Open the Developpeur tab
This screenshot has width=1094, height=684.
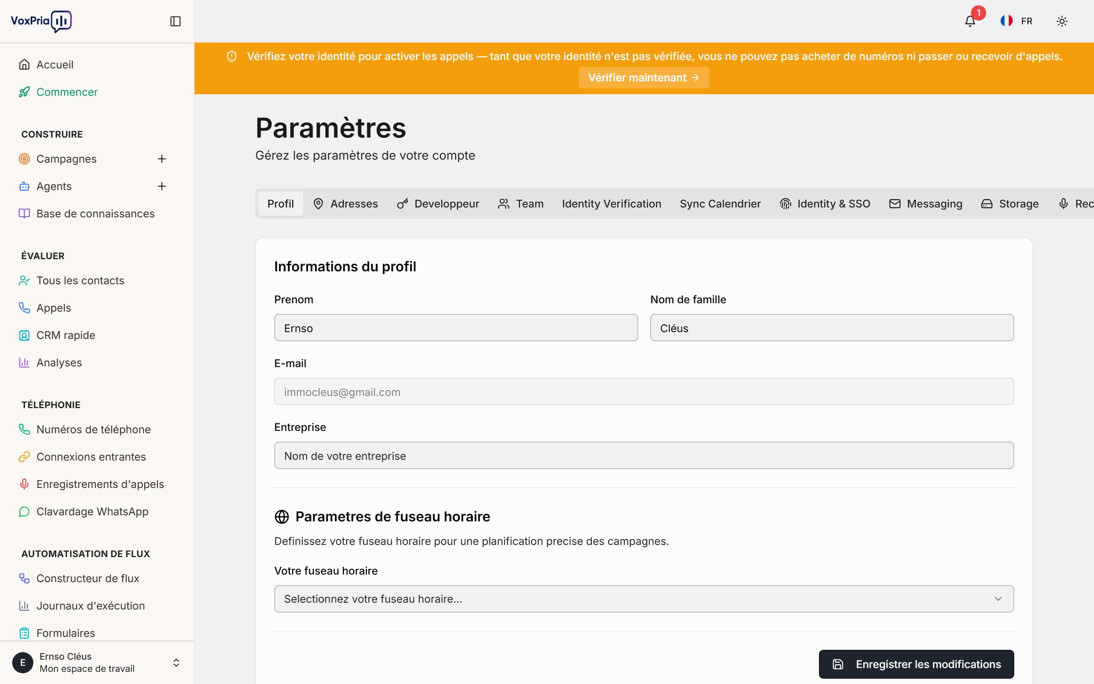click(438, 204)
